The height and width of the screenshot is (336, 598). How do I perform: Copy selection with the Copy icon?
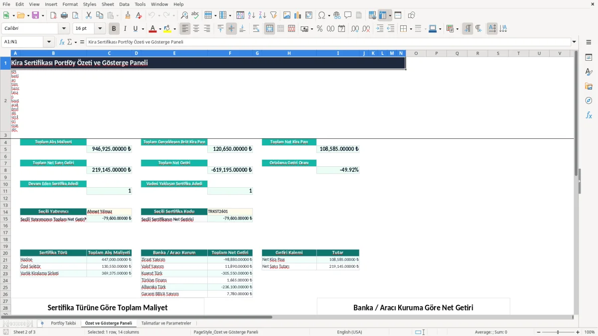tap(99, 15)
